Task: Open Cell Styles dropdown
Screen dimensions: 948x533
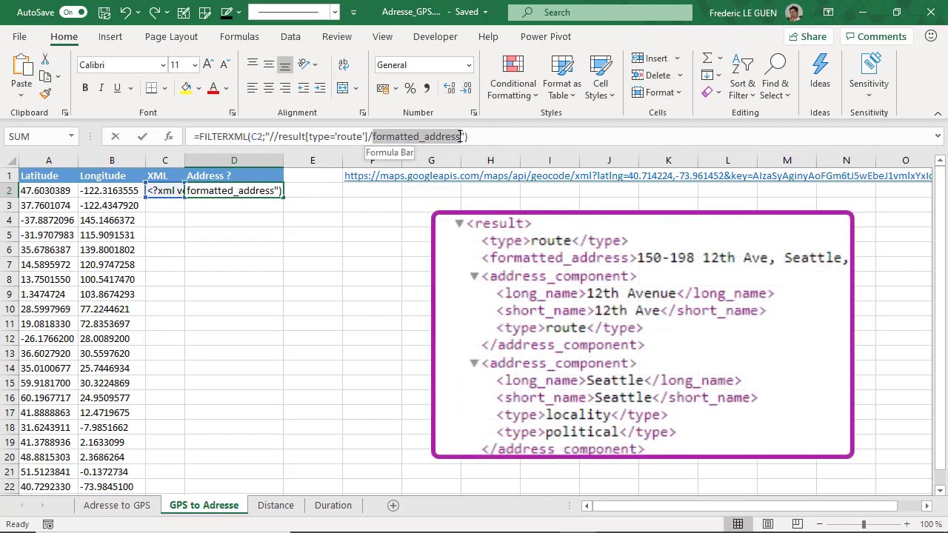Action: click(600, 78)
